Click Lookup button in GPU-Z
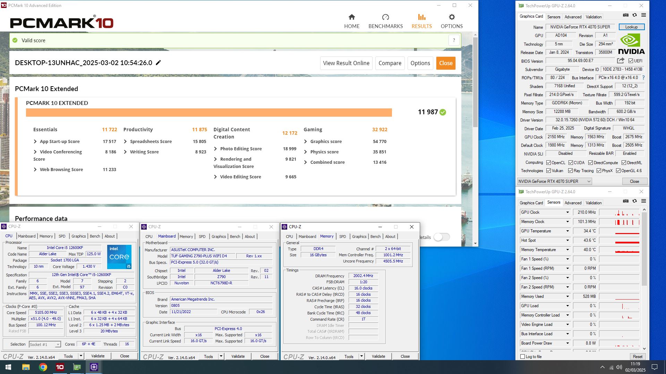This screenshot has height=374, width=666. (631, 27)
